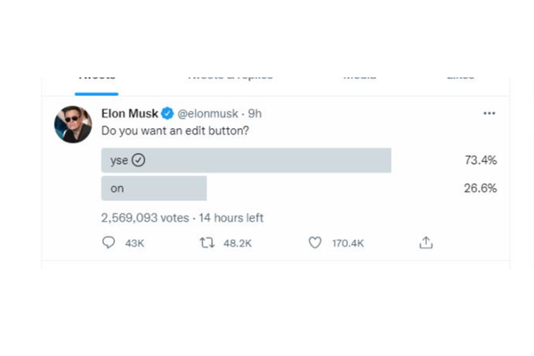Click the "Do you want an edit button?" text
Viewport: 534px width, 356px height.
(174, 133)
